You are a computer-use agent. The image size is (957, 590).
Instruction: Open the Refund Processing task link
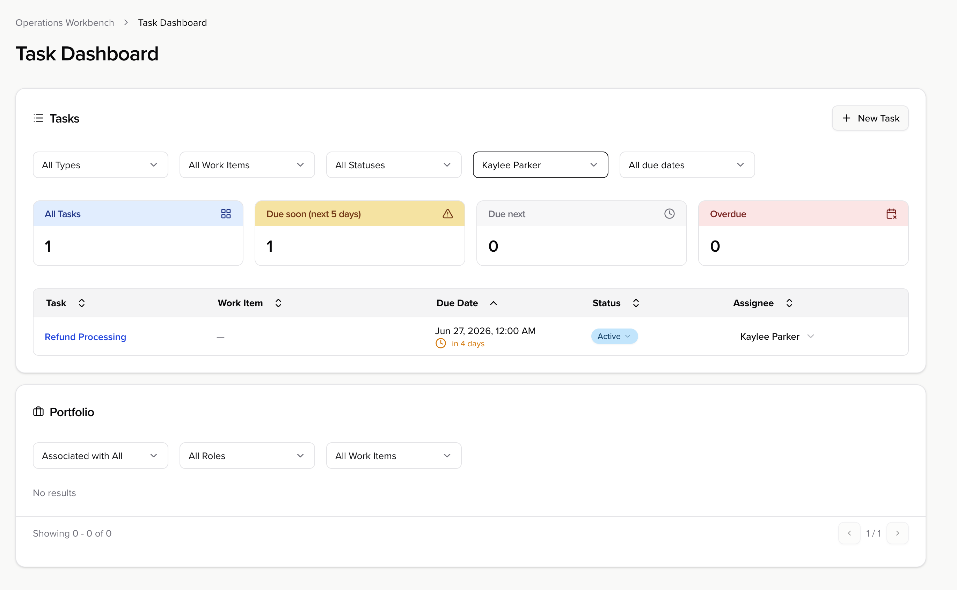tap(86, 337)
